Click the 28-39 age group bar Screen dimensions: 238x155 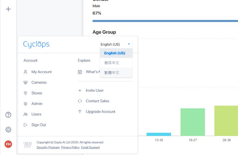pos(226,121)
